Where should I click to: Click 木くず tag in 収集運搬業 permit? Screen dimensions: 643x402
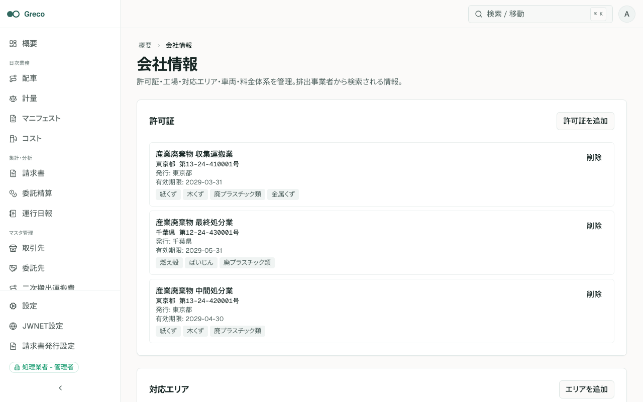(x=195, y=194)
